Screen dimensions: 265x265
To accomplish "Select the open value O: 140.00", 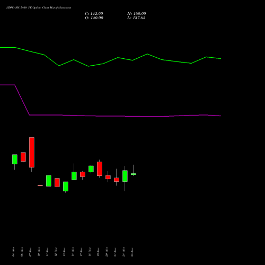I will point(94,18).
